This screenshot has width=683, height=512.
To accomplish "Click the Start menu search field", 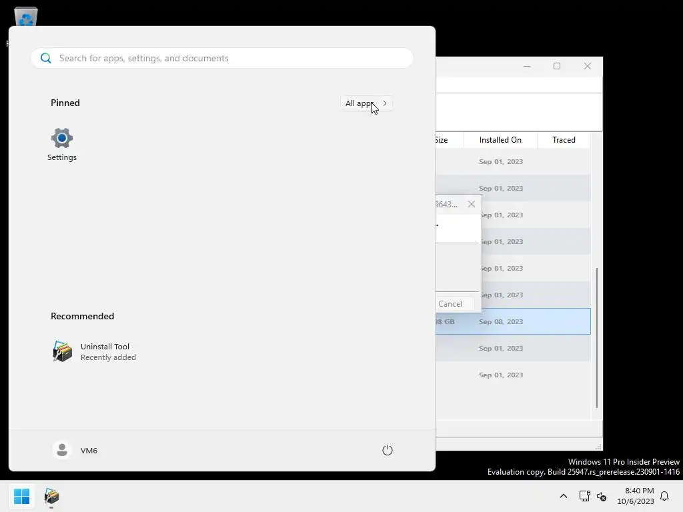I will 221,59.
